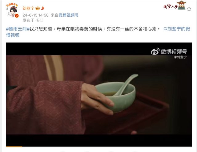Click the video camera icon before link
Screen dimensions: 197x152
tap(165, 29)
